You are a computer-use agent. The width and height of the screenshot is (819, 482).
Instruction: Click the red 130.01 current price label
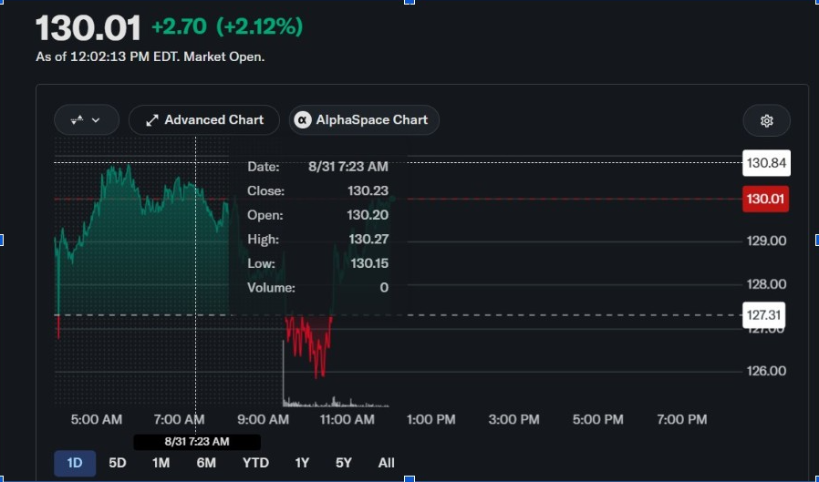coord(766,199)
